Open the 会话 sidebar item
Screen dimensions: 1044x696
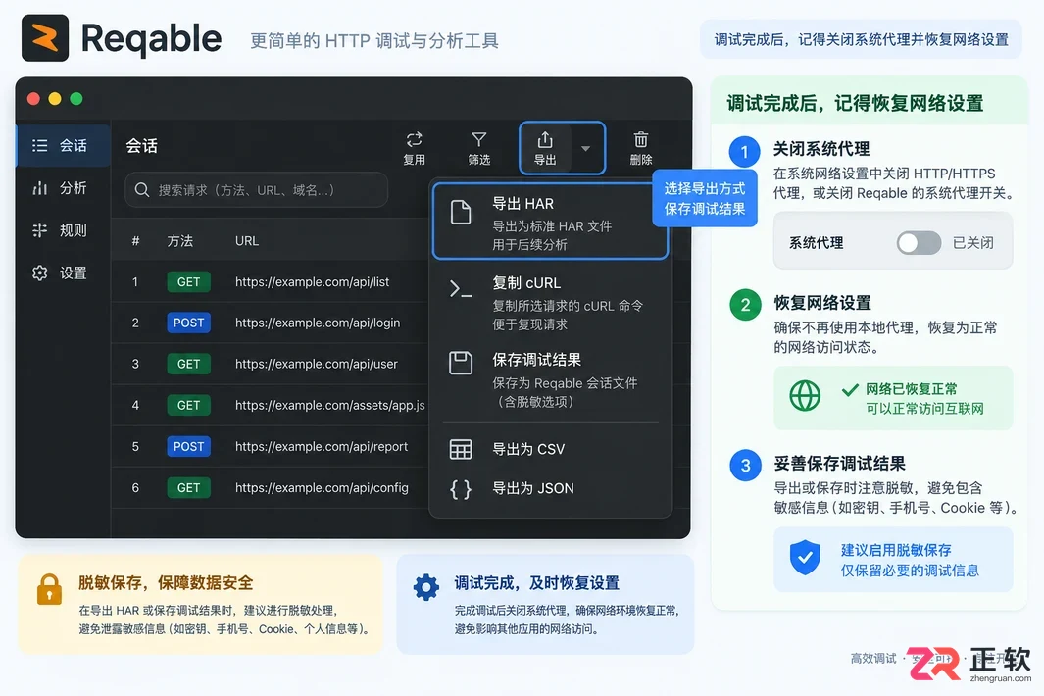click(x=63, y=145)
